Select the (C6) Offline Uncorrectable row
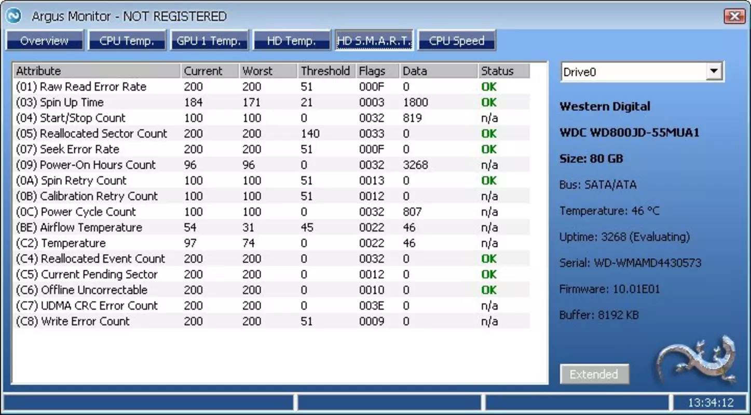This screenshot has width=751, height=415. pos(272,290)
